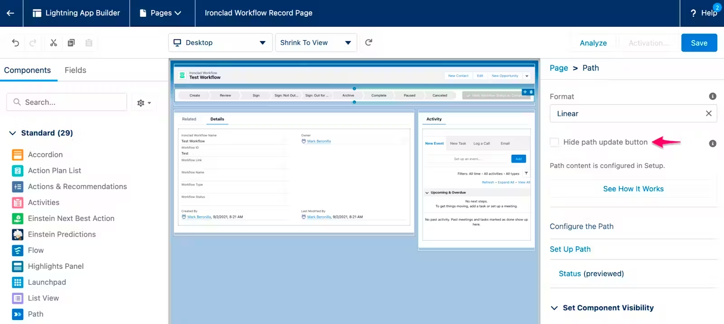The height and width of the screenshot is (324, 724).
Task: Select the Einstein Predictions component icon
Action: point(18,234)
